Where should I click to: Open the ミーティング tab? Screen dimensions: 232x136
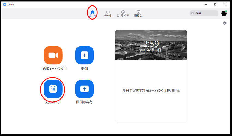[x=123, y=14]
